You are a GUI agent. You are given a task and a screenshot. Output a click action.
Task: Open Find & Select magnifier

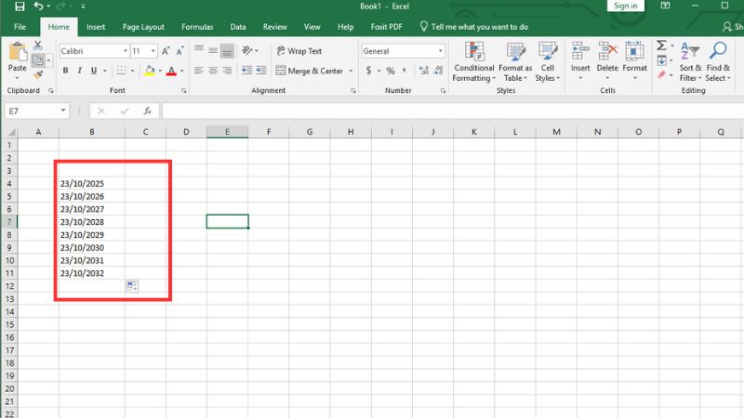pos(718,60)
